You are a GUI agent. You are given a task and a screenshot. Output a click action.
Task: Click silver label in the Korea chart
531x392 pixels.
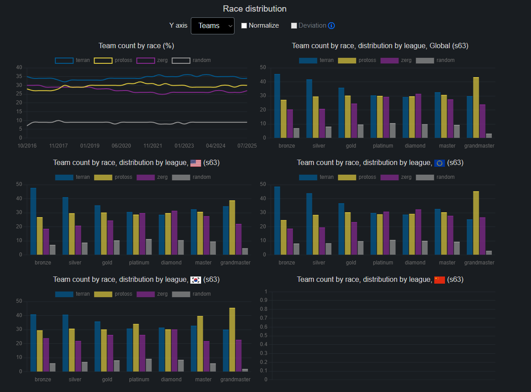(x=75, y=380)
